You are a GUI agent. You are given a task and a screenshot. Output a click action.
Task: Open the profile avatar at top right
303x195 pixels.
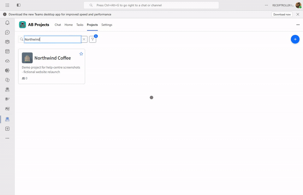pos(298,5)
